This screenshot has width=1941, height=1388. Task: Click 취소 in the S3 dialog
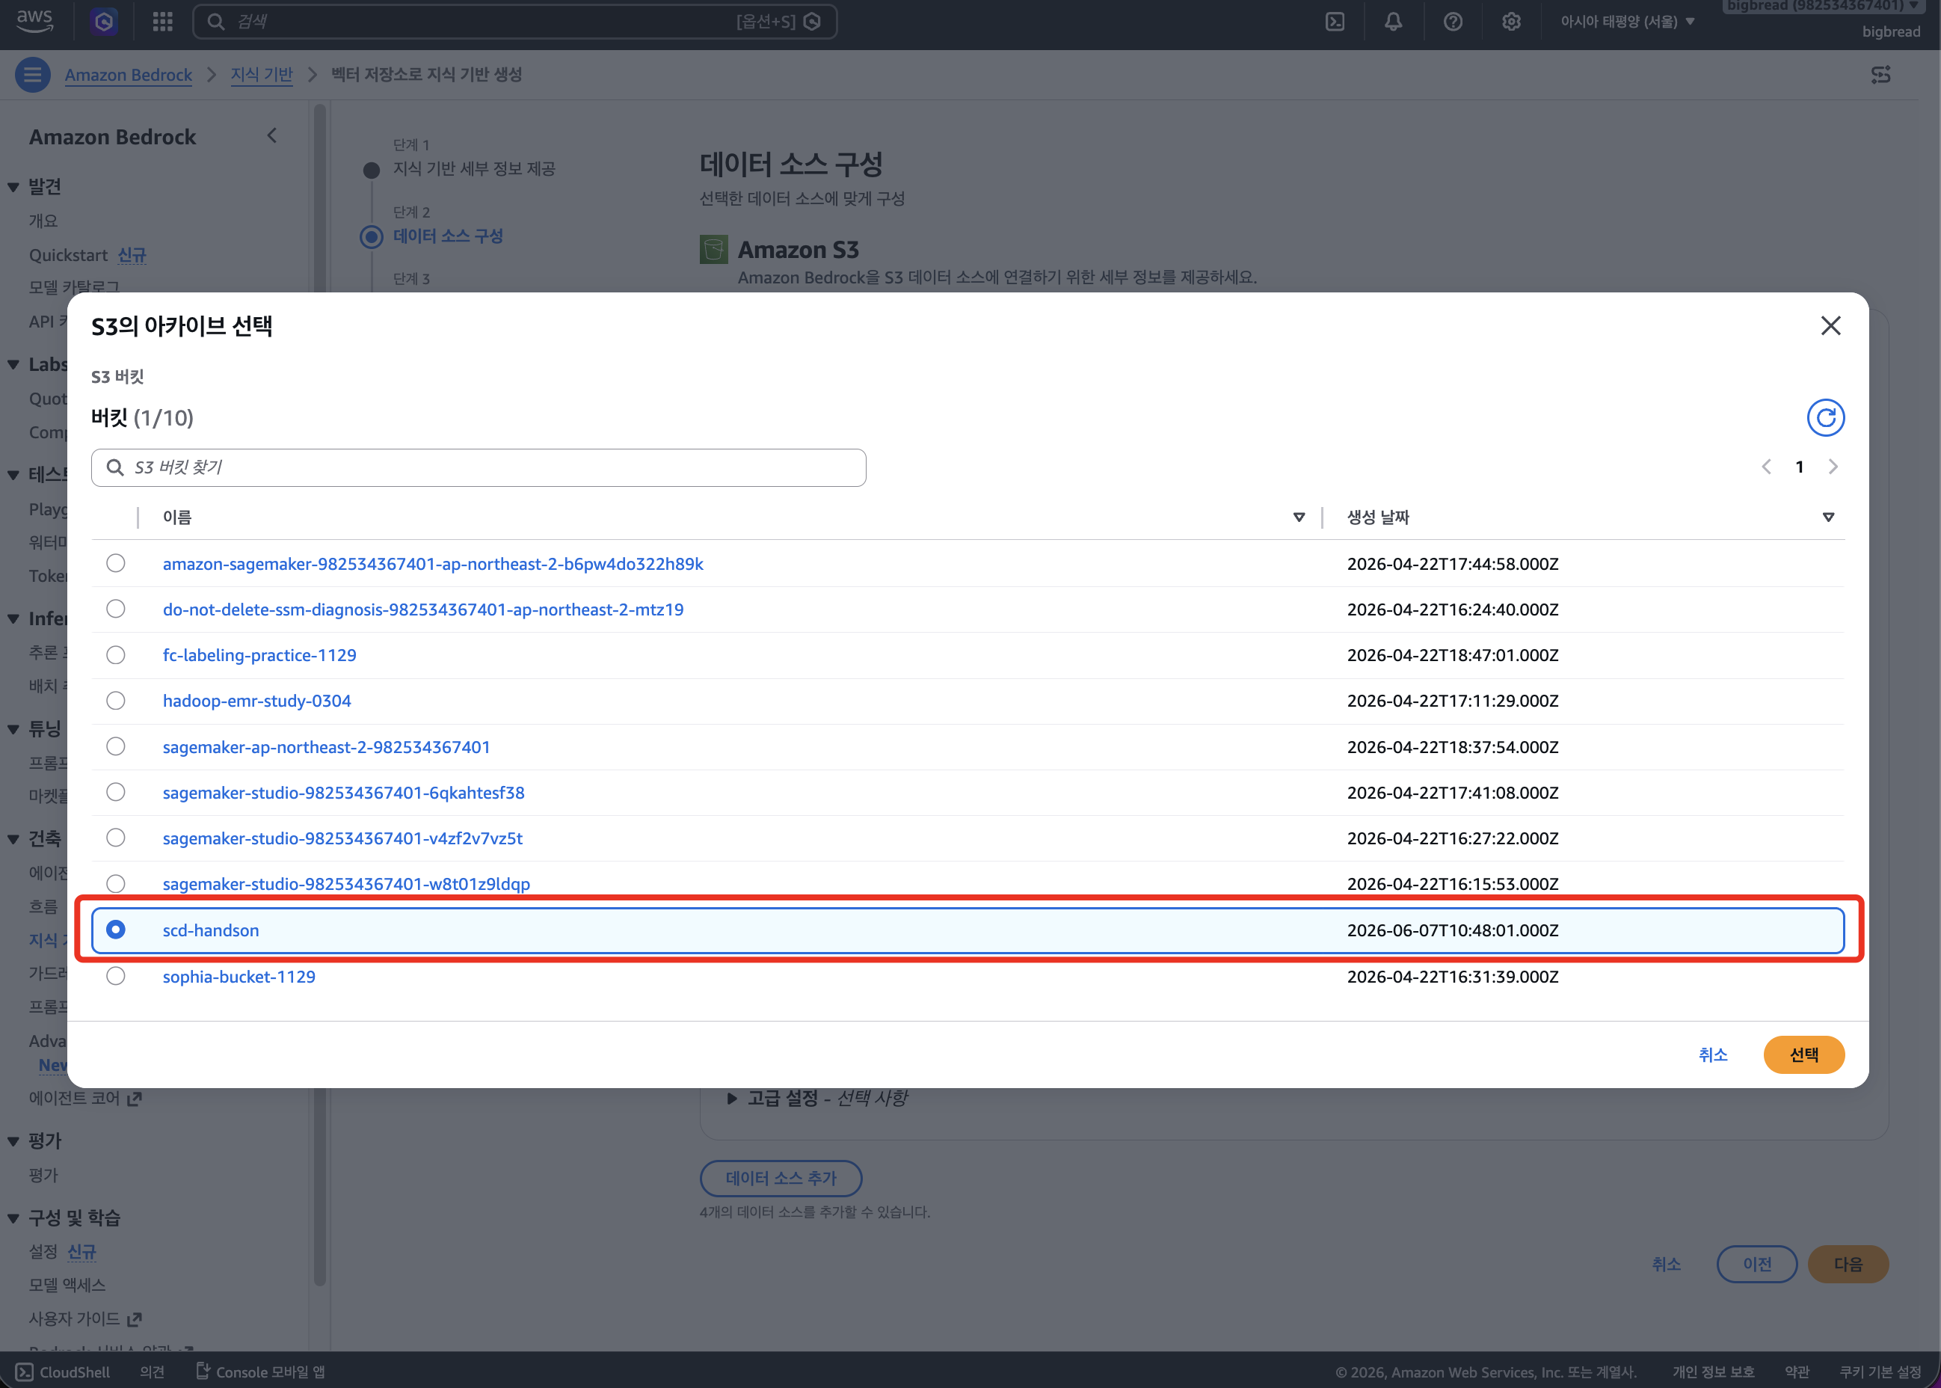(1713, 1054)
